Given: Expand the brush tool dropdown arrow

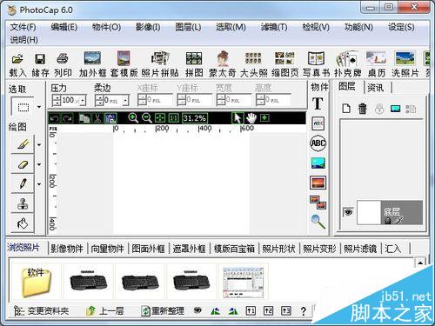Looking at the screenshot, I should click(x=39, y=144).
